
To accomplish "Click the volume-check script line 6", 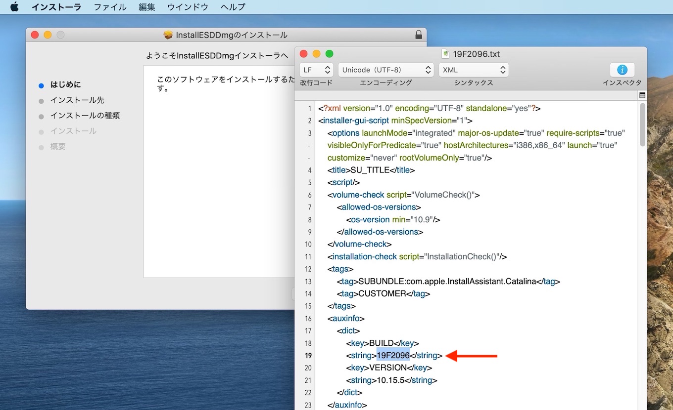I will (403, 195).
